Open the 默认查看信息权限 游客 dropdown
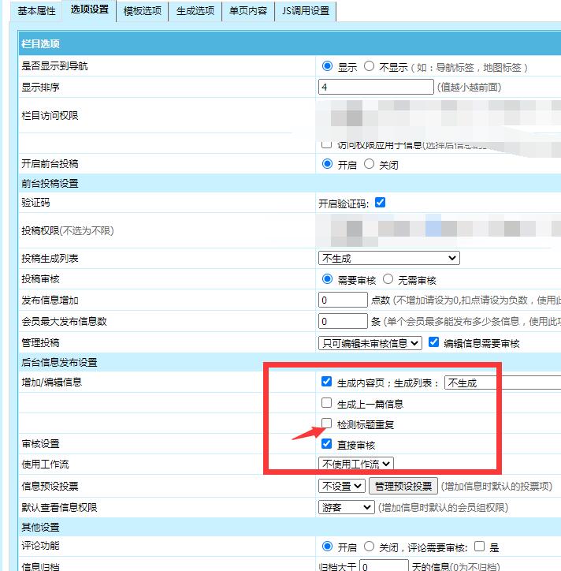The height and width of the screenshot is (571, 561). point(346,507)
